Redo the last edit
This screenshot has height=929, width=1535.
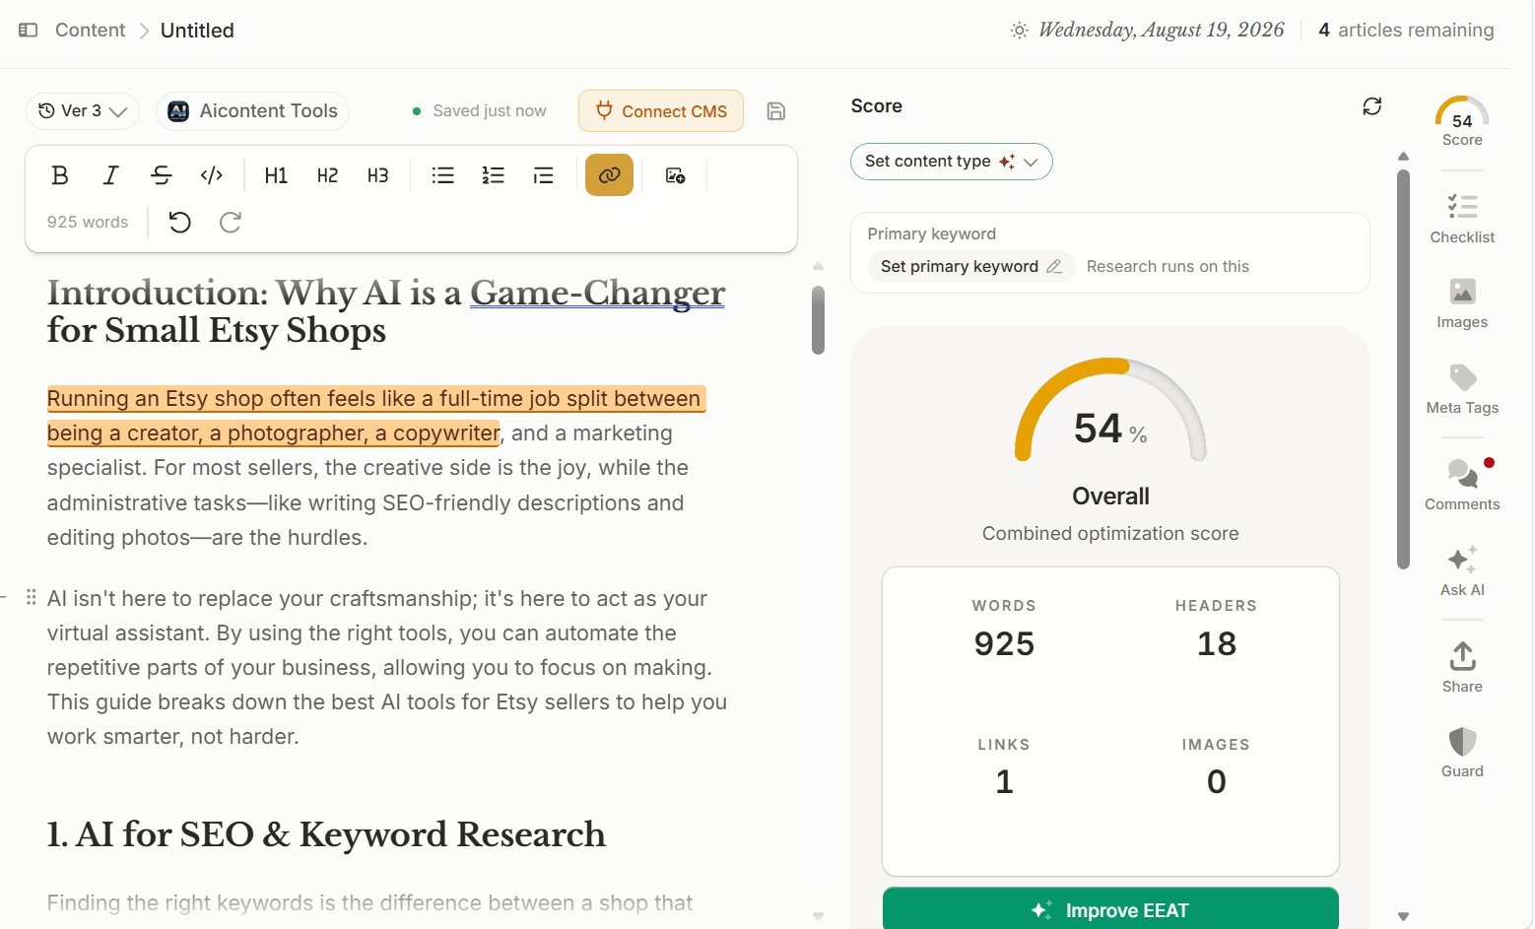click(231, 223)
